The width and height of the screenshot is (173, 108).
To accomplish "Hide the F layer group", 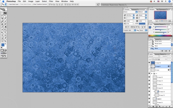I will coord(149,73).
